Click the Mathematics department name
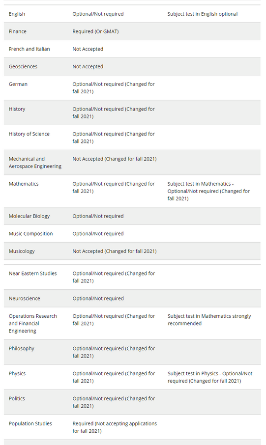This screenshot has width=266, height=445. click(x=24, y=184)
